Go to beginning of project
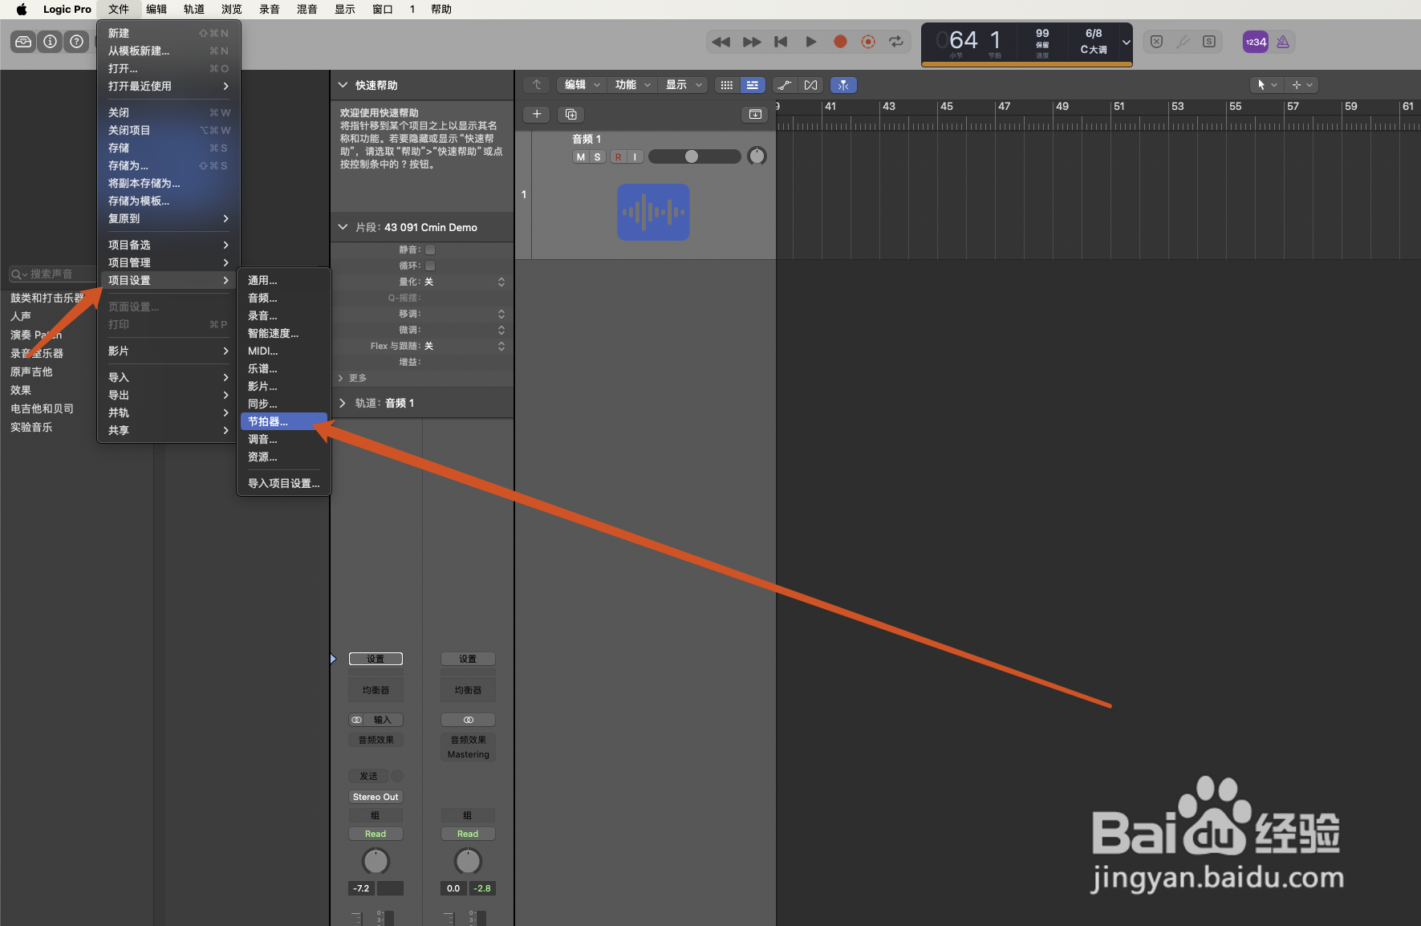Viewport: 1421px width, 926px height. point(781,42)
